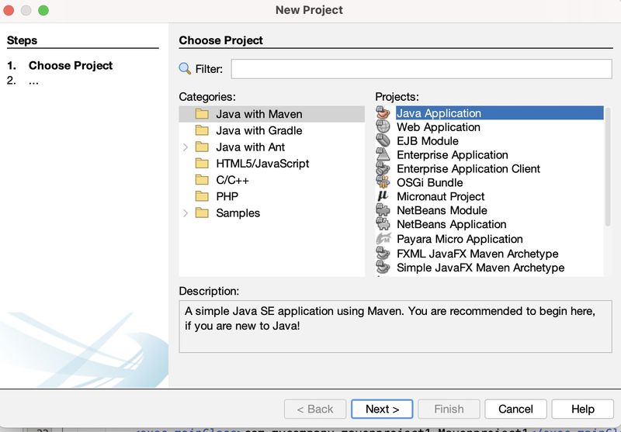
Task: Select OSGi Bundle project type
Action: (x=430, y=182)
